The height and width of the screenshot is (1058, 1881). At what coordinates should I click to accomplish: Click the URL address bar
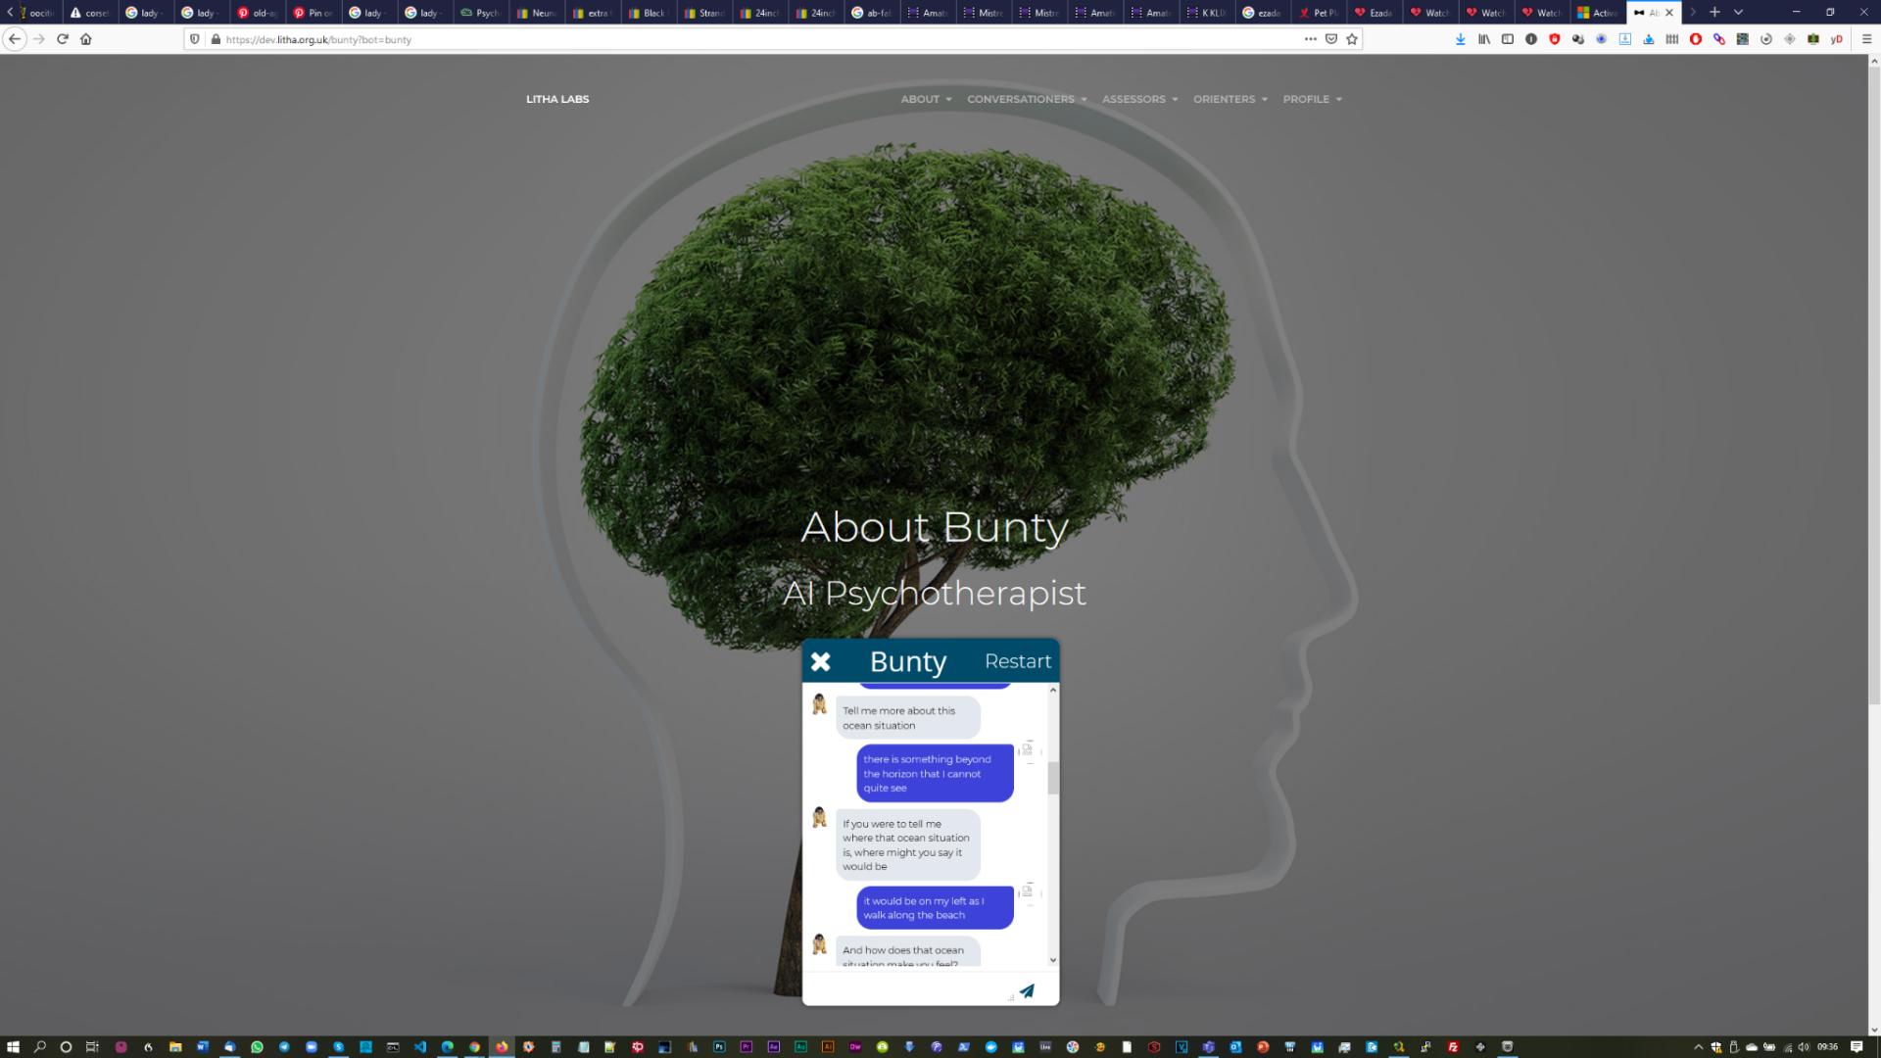(759, 39)
